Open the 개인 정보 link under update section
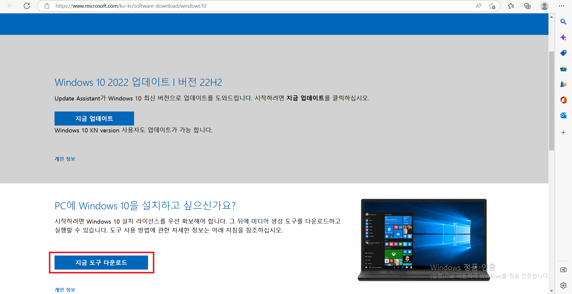This screenshot has height=294, width=572. point(65,159)
